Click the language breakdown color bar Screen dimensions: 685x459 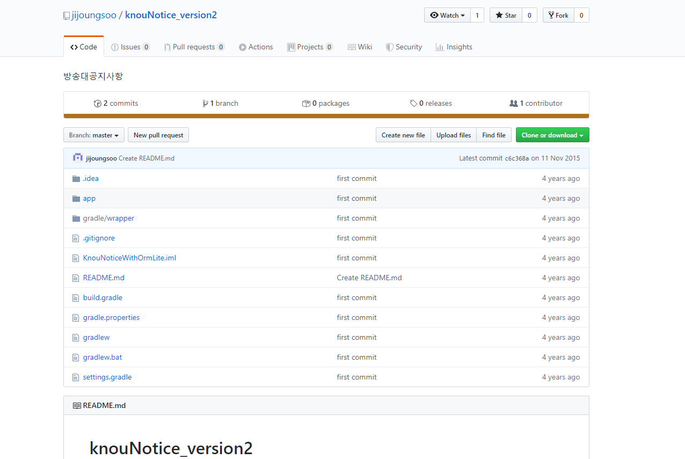coord(326,116)
